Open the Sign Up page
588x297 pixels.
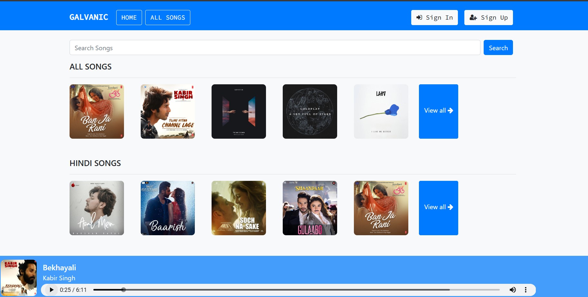point(488,17)
